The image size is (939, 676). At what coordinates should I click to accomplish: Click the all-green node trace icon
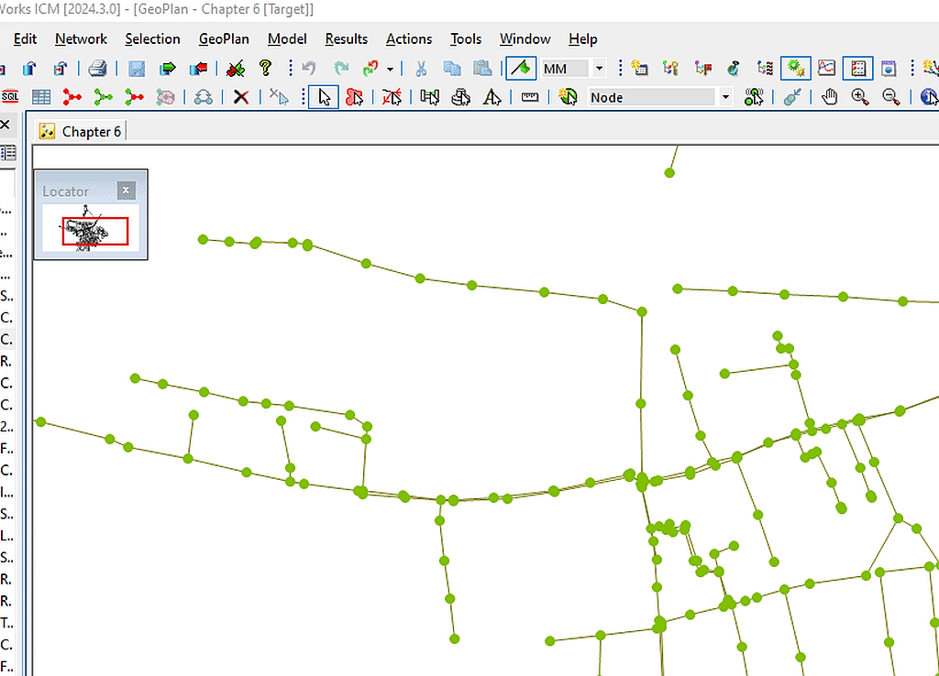coord(103,97)
